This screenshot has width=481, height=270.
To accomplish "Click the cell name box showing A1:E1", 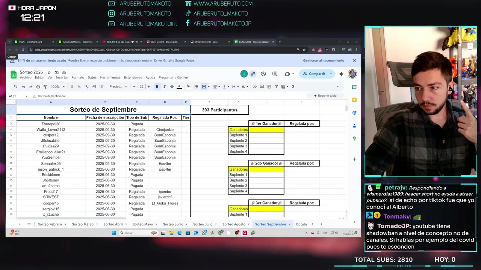I will coord(18,96).
